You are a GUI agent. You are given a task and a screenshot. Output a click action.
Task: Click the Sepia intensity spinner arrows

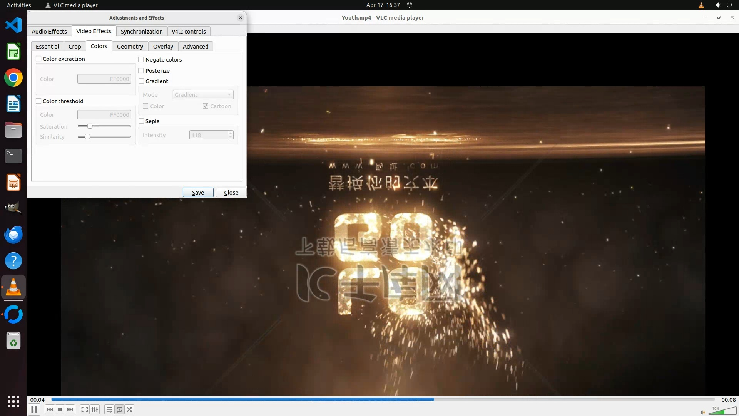click(x=231, y=135)
